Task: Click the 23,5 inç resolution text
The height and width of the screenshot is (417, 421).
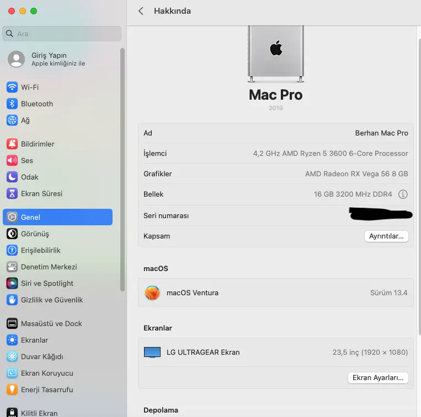Action: pos(370,352)
